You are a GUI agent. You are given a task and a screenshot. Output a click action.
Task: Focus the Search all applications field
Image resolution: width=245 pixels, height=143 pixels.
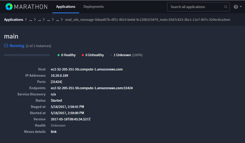(x=198, y=7)
